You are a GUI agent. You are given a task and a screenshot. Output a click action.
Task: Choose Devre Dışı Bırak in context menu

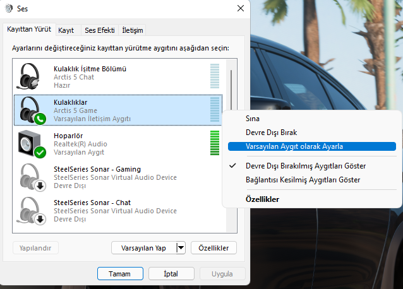pyautogui.click(x=312, y=133)
